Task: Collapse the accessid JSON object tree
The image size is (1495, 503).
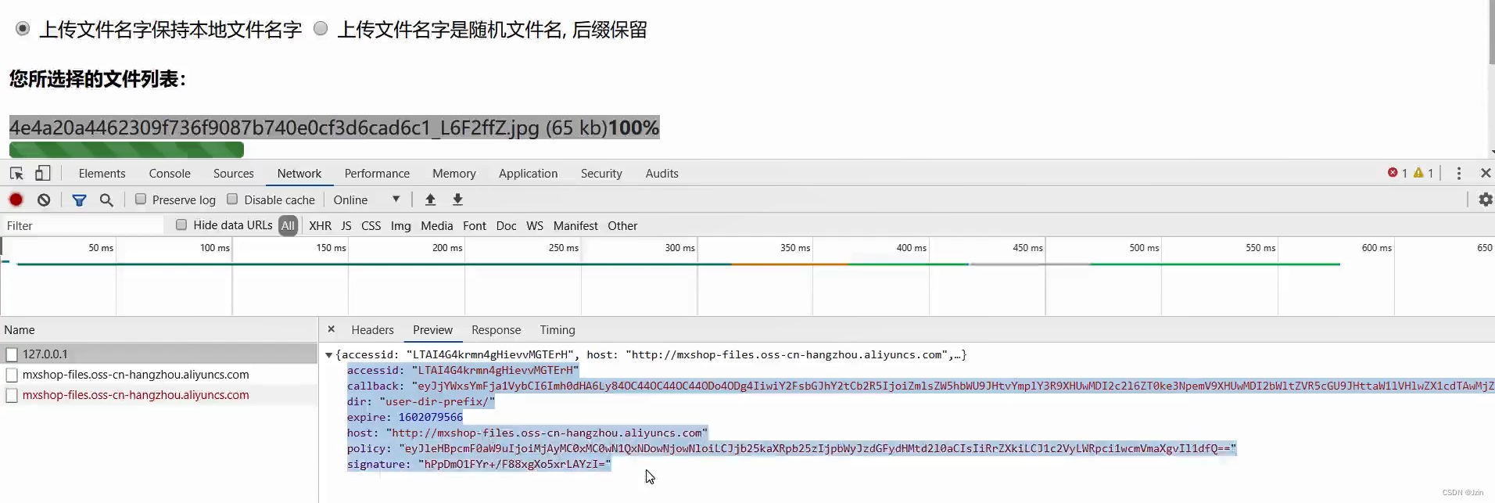Action: [329, 355]
